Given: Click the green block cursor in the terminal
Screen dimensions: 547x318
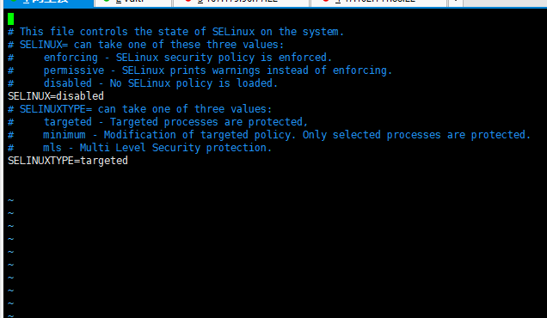Looking at the screenshot, I should point(11,19).
